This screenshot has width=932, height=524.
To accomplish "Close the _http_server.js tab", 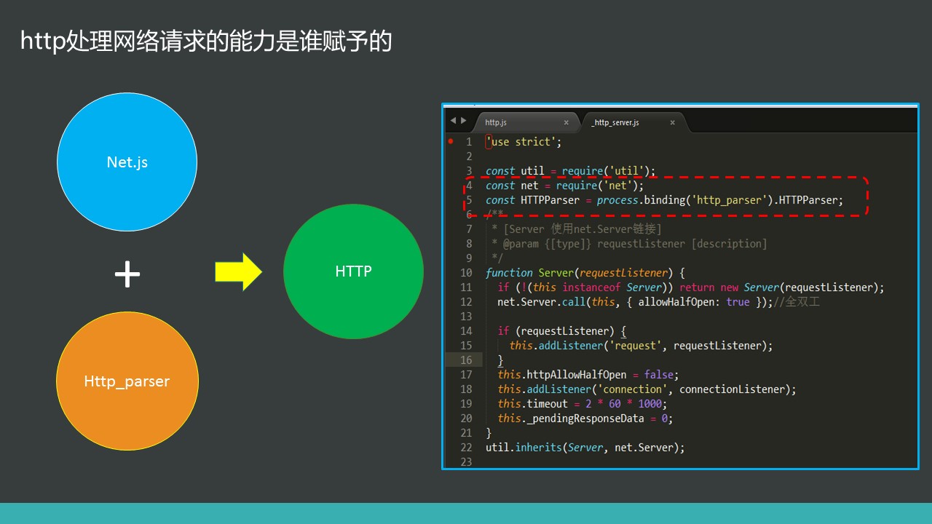I will [672, 123].
